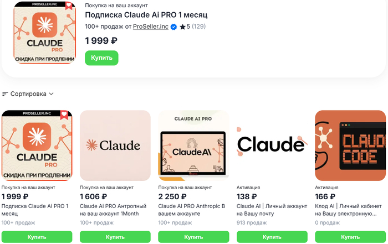Expand the Сортировка dropdown chevron
This screenshot has width=388, height=244.
(52, 94)
